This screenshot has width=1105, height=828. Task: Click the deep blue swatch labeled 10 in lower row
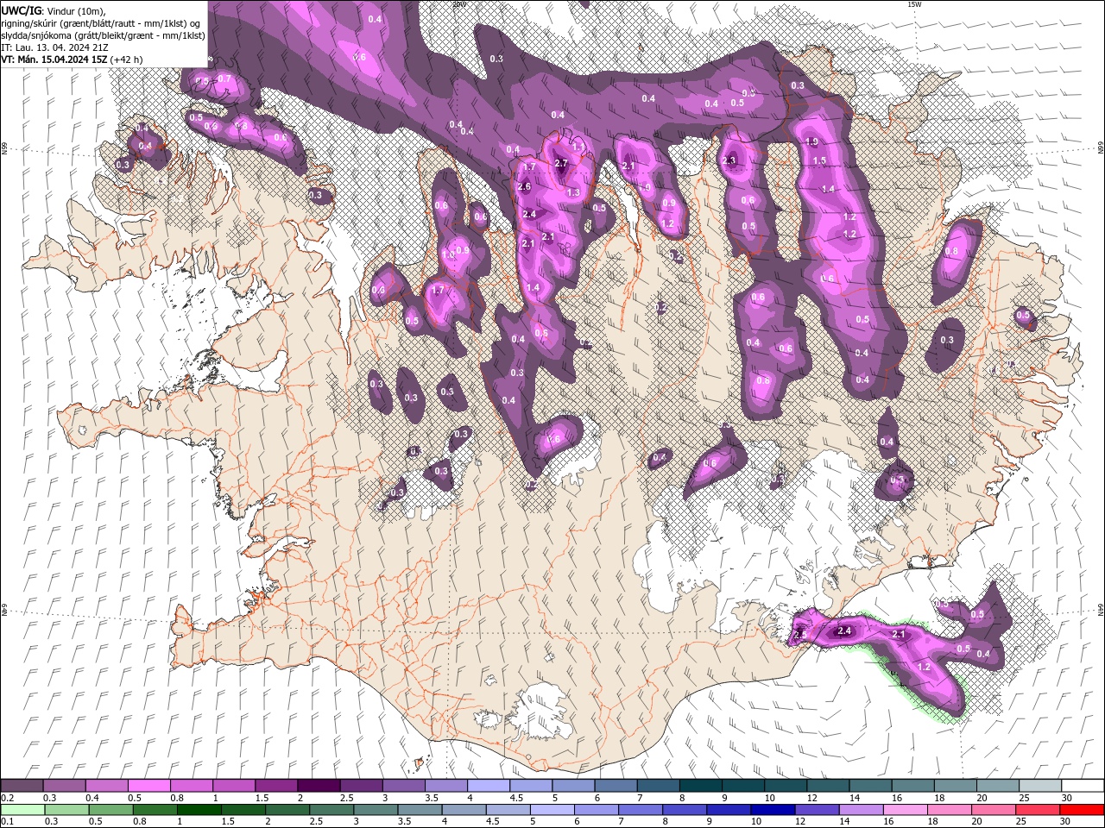pyautogui.click(x=773, y=810)
